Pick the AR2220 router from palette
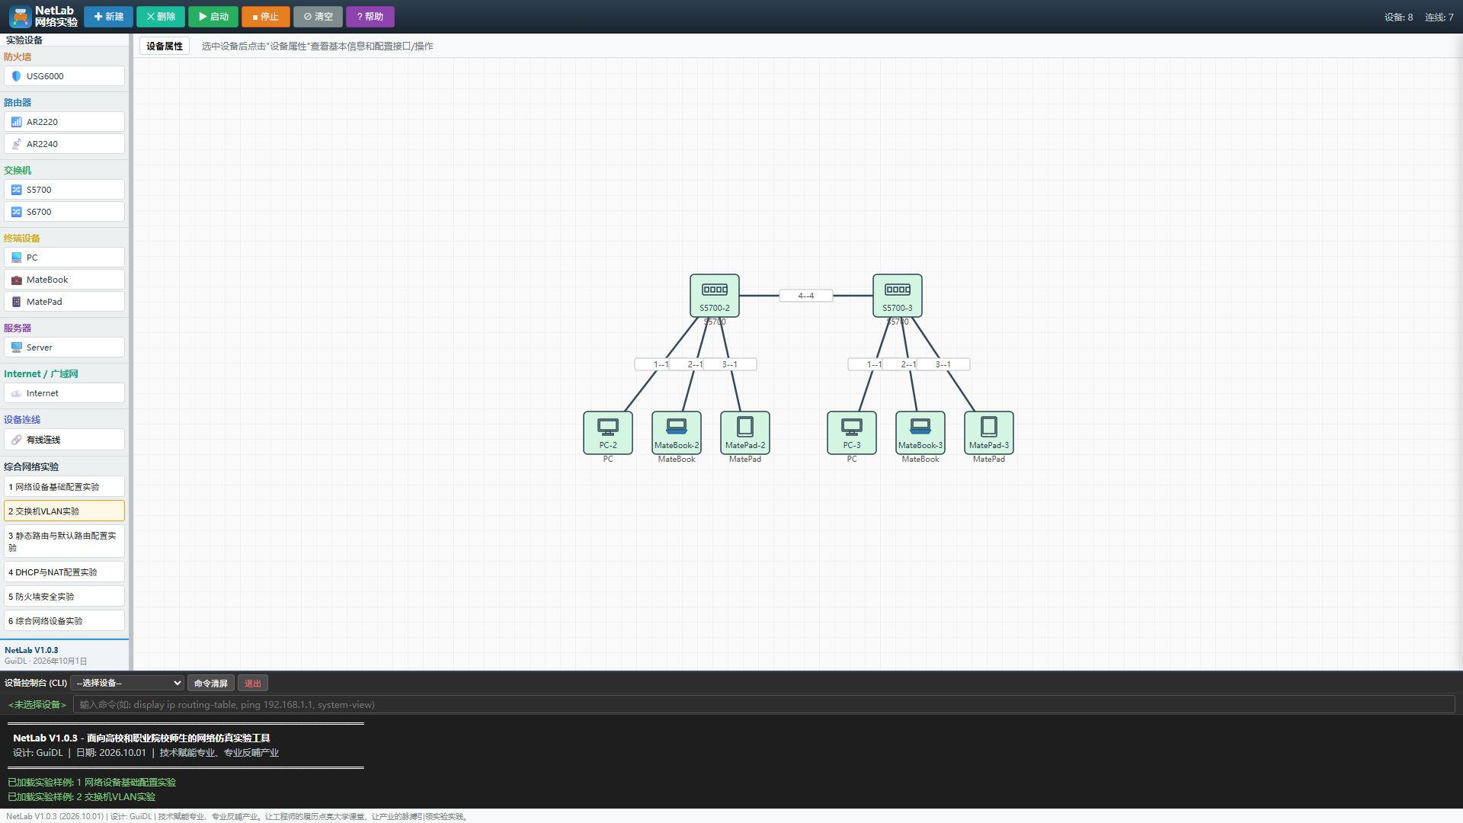This screenshot has height=823, width=1463. point(64,122)
